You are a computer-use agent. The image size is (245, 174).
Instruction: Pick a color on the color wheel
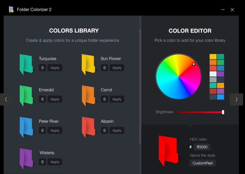(179, 76)
